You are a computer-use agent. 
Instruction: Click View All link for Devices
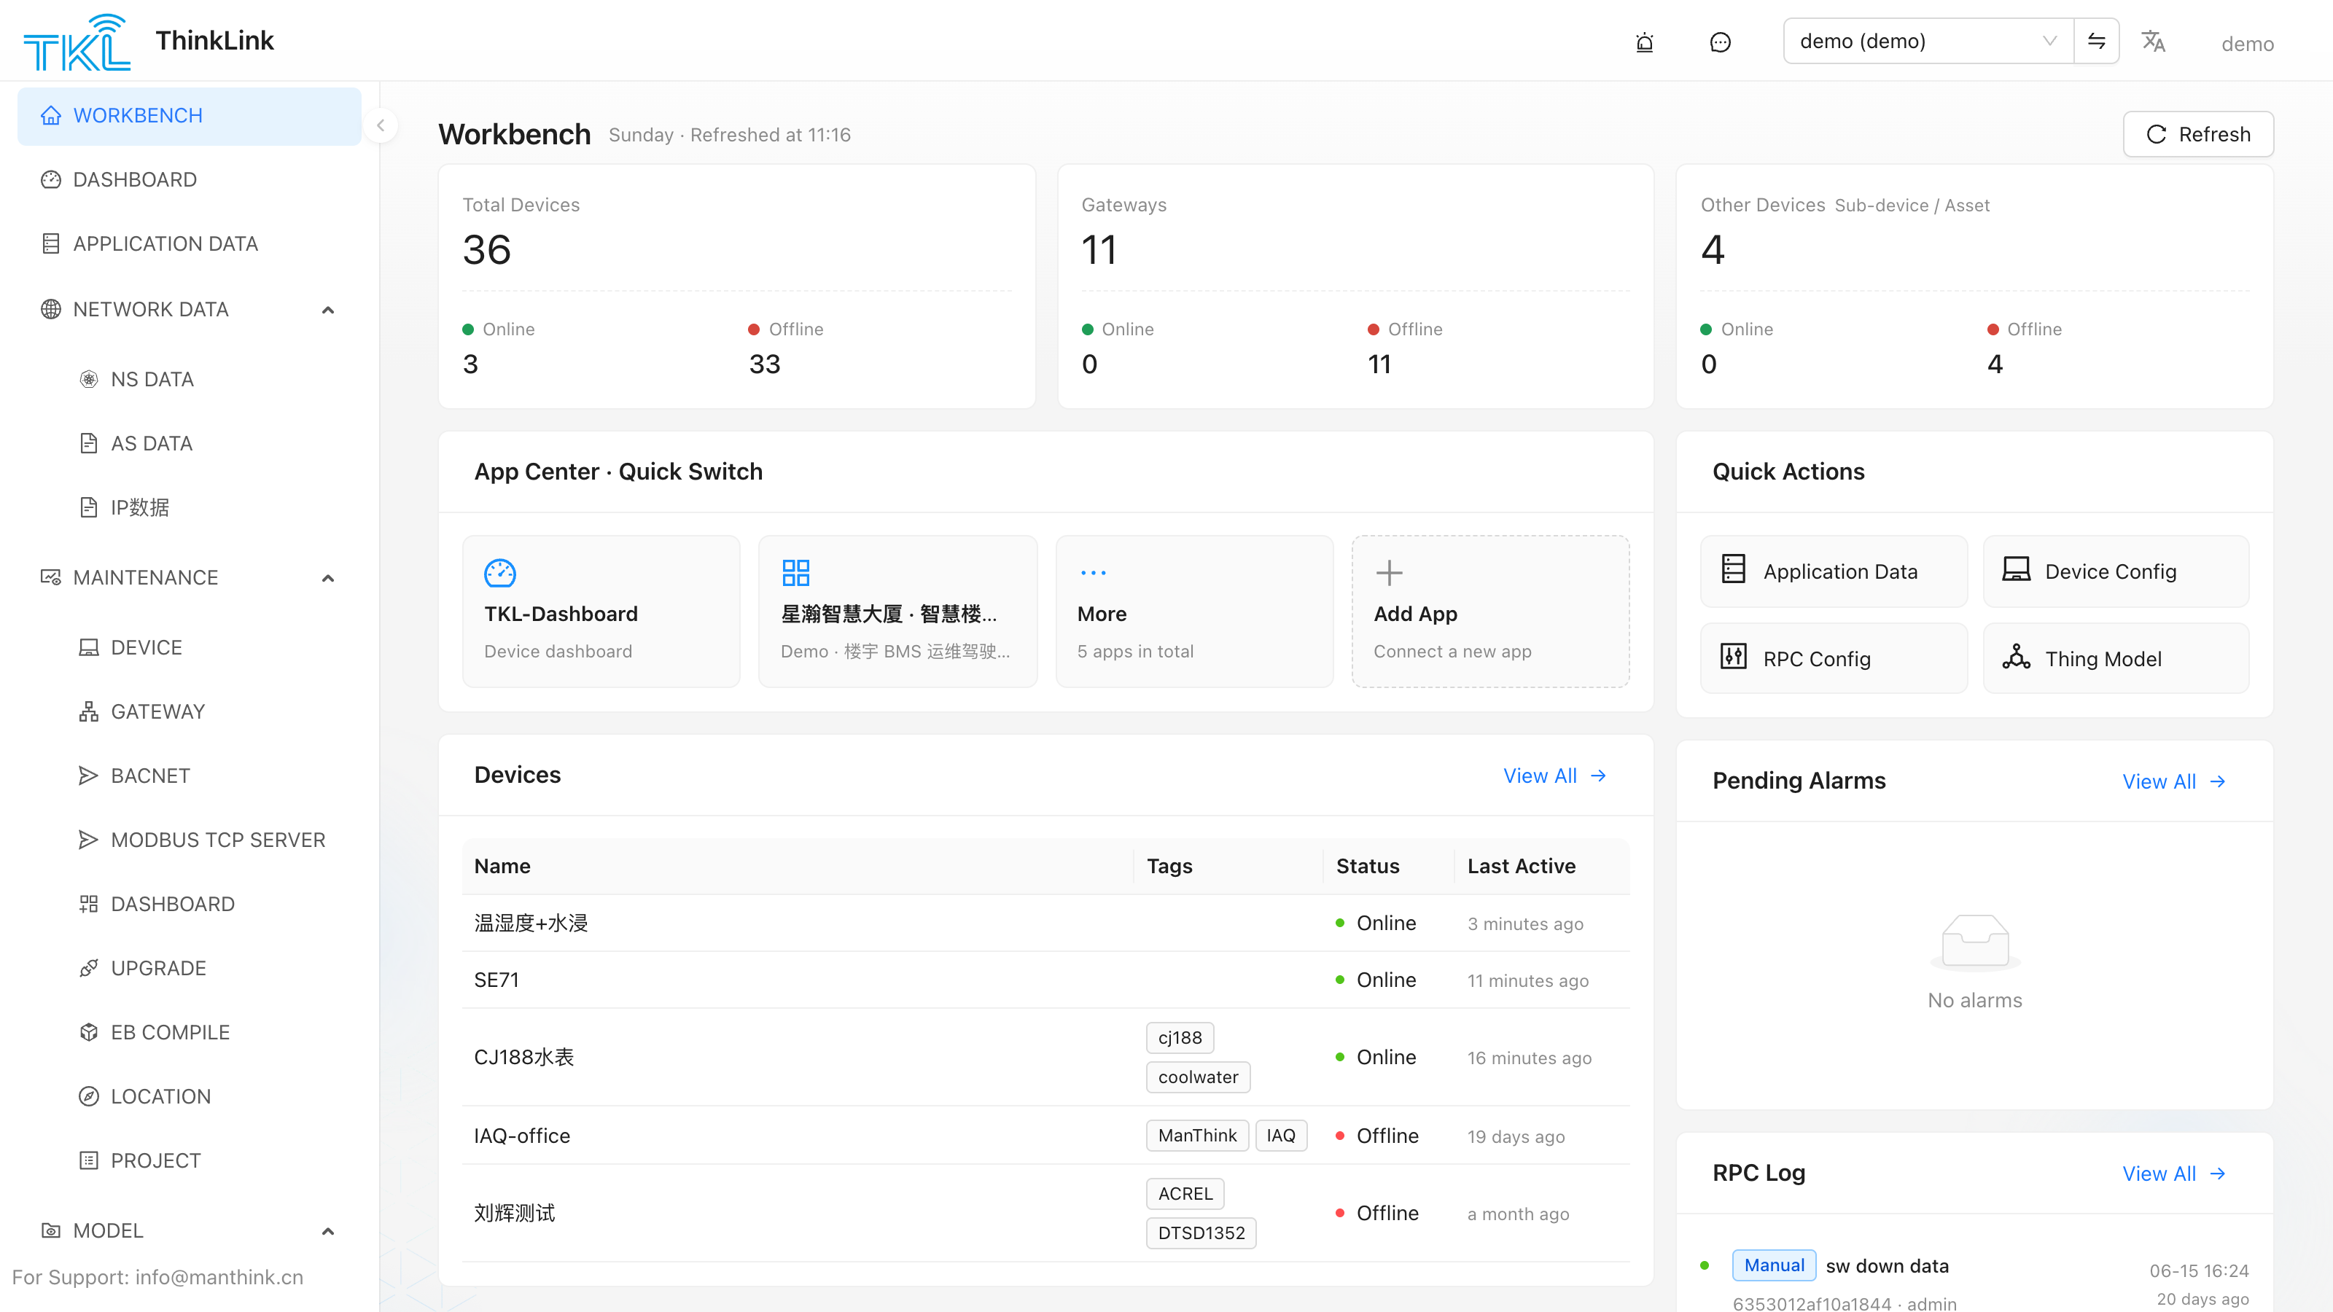tap(1555, 776)
